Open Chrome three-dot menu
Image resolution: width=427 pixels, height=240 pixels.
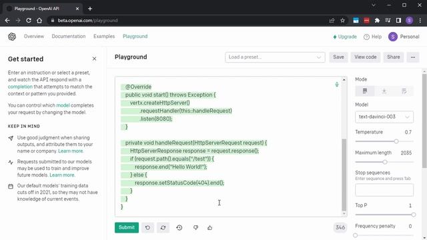click(420, 21)
